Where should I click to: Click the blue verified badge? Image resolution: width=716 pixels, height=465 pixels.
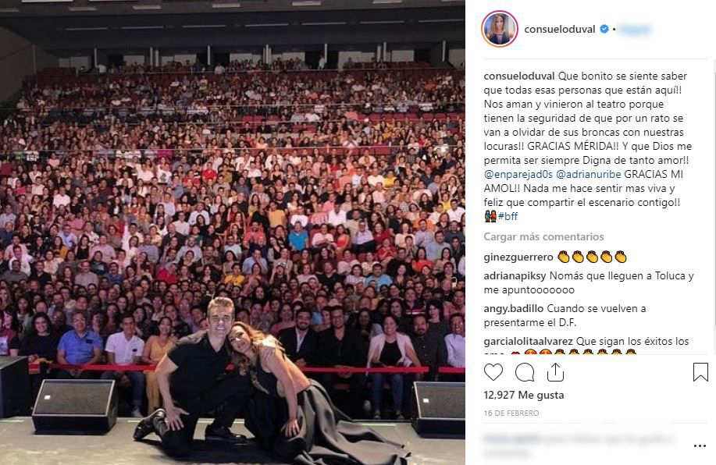point(604,29)
